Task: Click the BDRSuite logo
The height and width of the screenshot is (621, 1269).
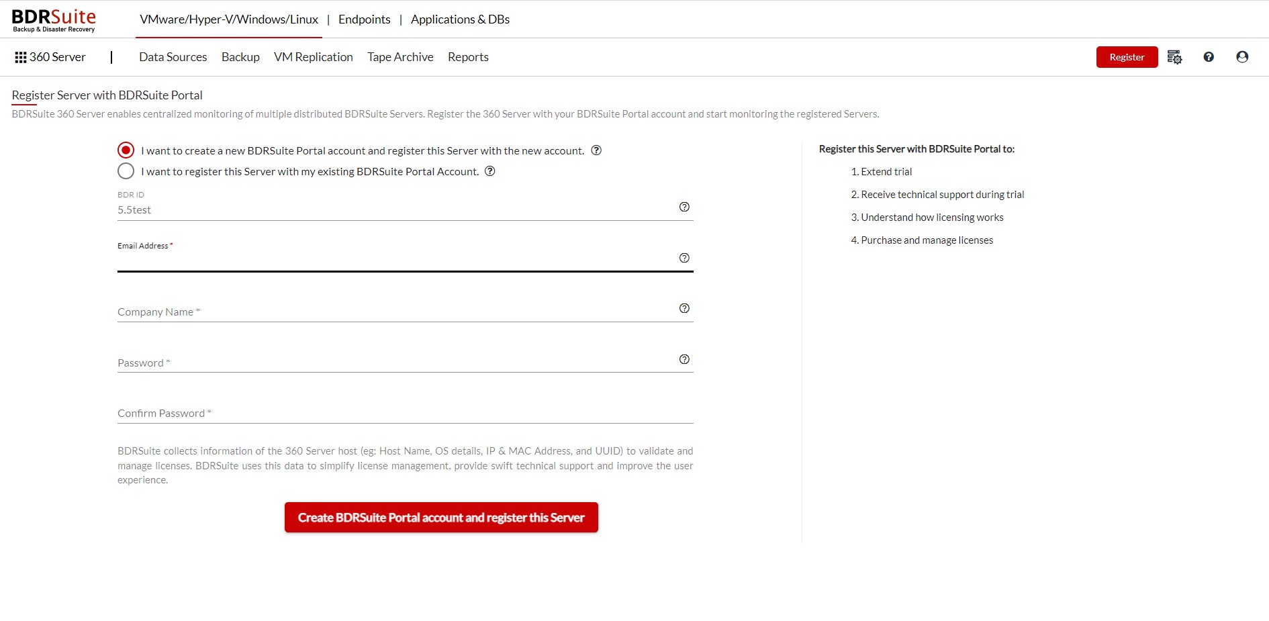Action: coord(54,19)
